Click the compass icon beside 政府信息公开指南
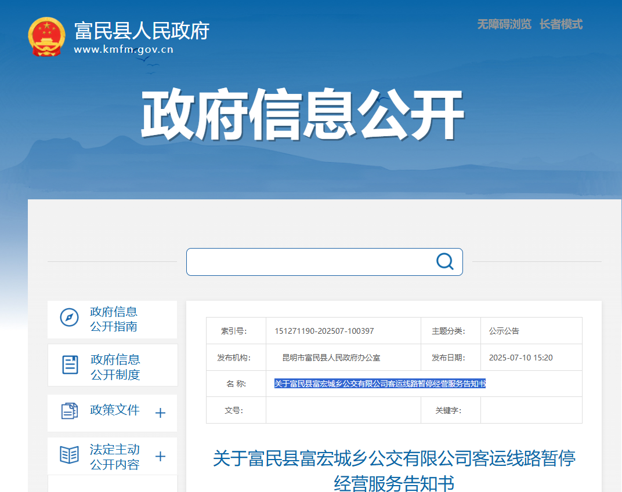 (69, 318)
